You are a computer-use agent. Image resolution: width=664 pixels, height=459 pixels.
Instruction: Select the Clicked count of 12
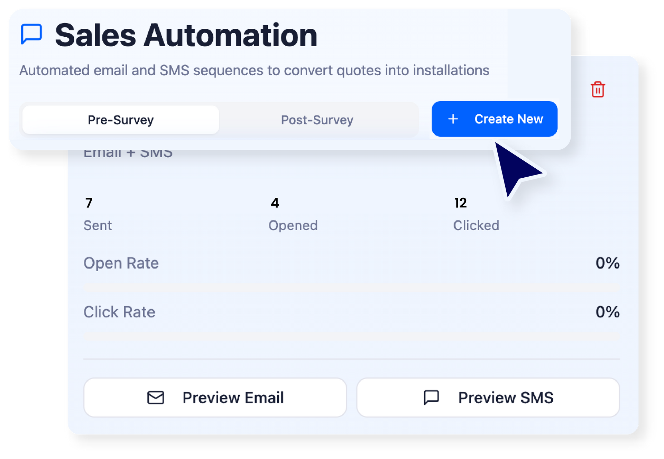[460, 203]
